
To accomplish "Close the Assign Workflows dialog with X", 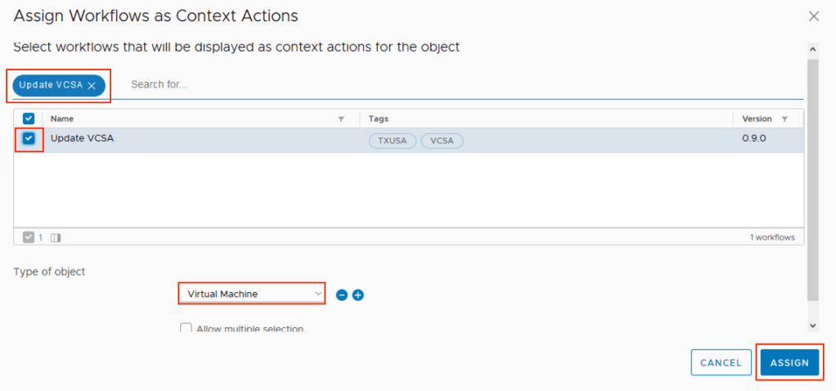I will (813, 16).
